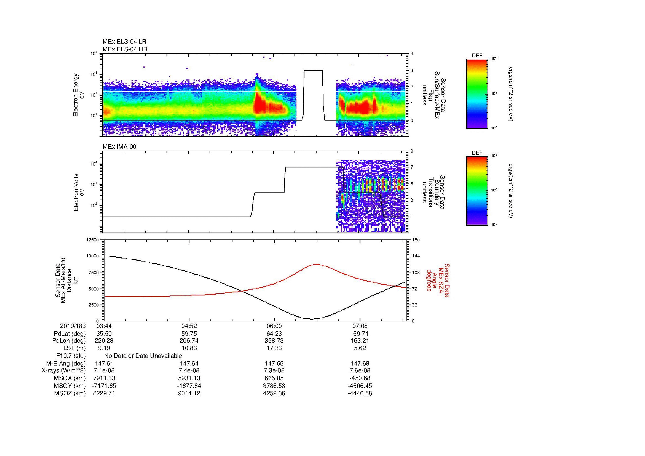
Task: Click PdLon value 220.28
Action: [104, 341]
